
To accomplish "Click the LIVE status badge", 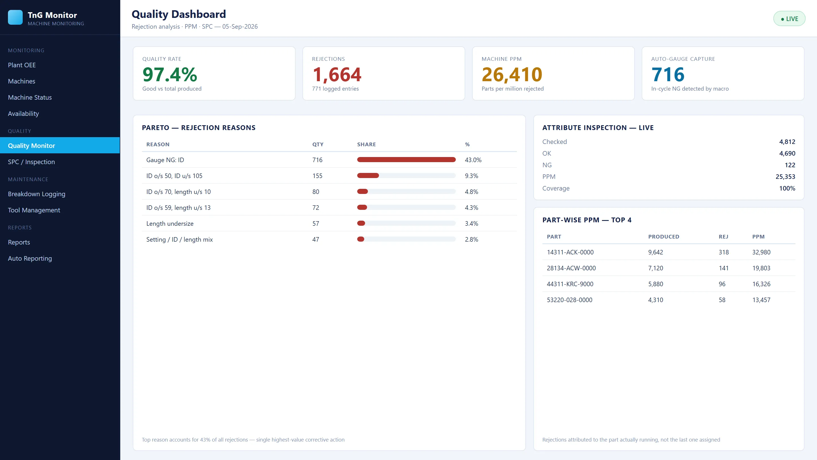I will point(789,19).
